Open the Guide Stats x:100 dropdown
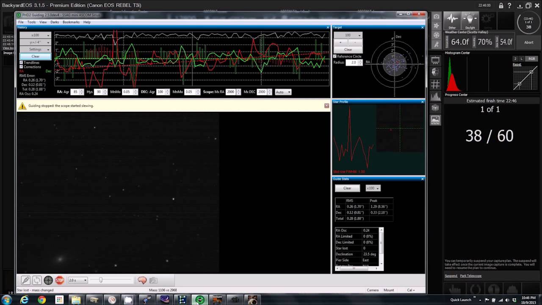Image resolution: width=542 pixels, height=305 pixels. (x=373, y=188)
